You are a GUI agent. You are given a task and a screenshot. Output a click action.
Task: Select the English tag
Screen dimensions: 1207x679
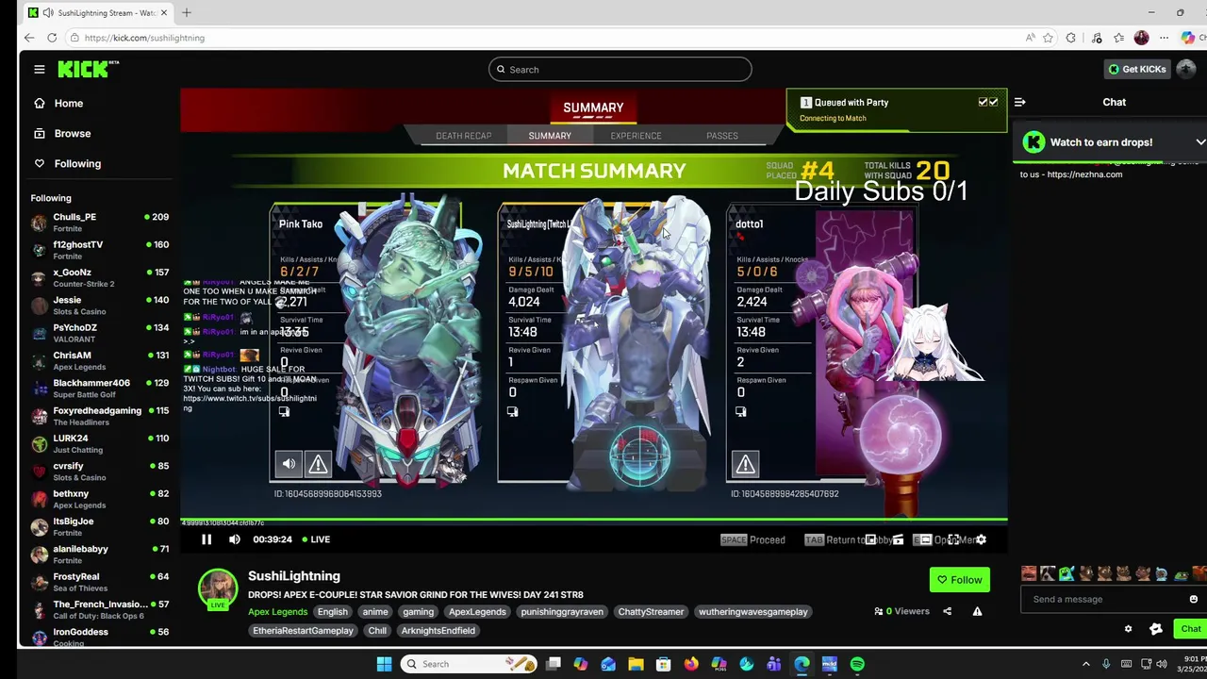tap(332, 612)
